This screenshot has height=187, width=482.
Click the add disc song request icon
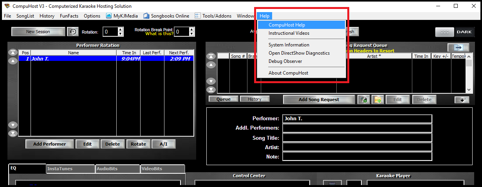pyautogui.click(x=364, y=100)
